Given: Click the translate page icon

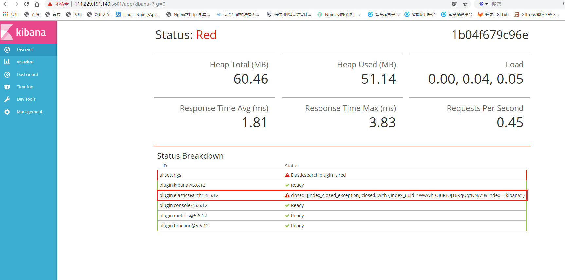Looking at the screenshot, I should [455, 4].
